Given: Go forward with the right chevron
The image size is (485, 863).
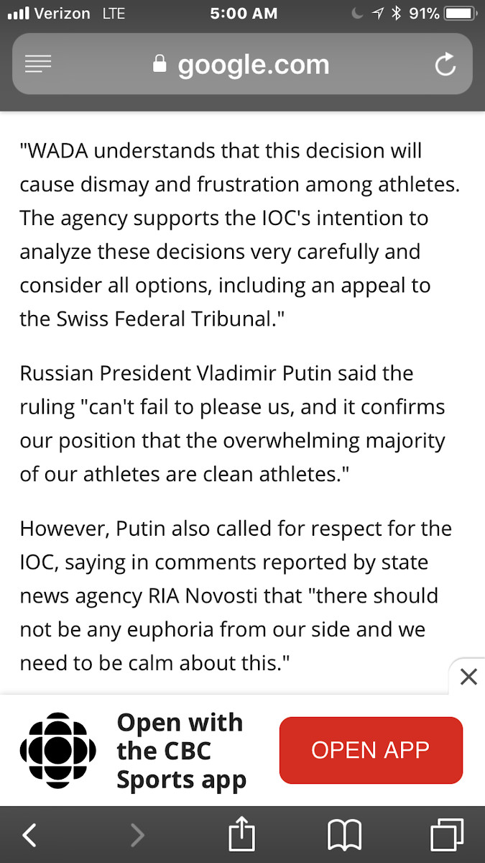Looking at the screenshot, I should pyautogui.click(x=137, y=835).
